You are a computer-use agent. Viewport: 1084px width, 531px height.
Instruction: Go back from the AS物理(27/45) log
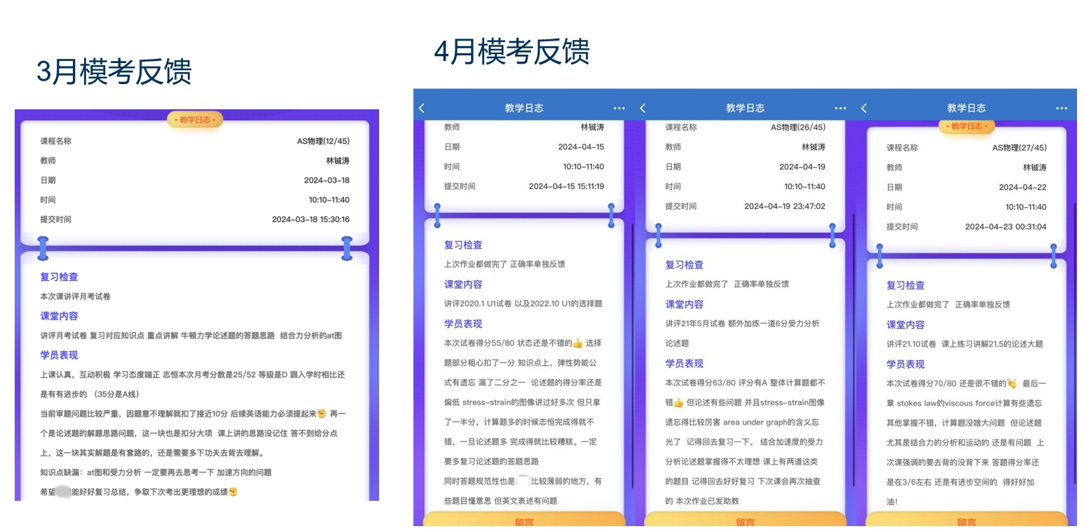[864, 108]
